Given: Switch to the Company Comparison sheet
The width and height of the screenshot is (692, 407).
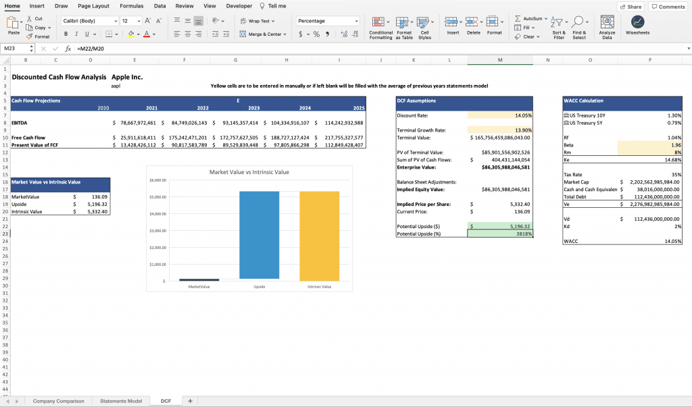Looking at the screenshot, I should pos(58,401).
